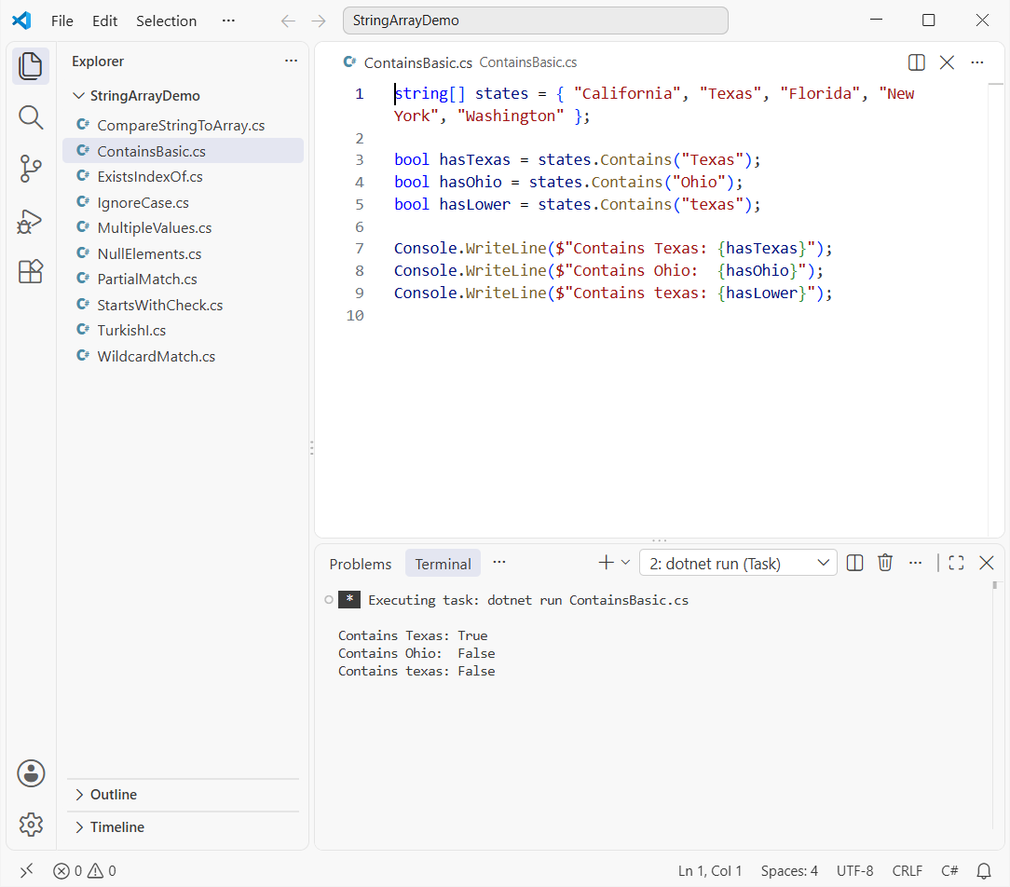
Task: Click line number 10 in the editor
Action: click(355, 316)
